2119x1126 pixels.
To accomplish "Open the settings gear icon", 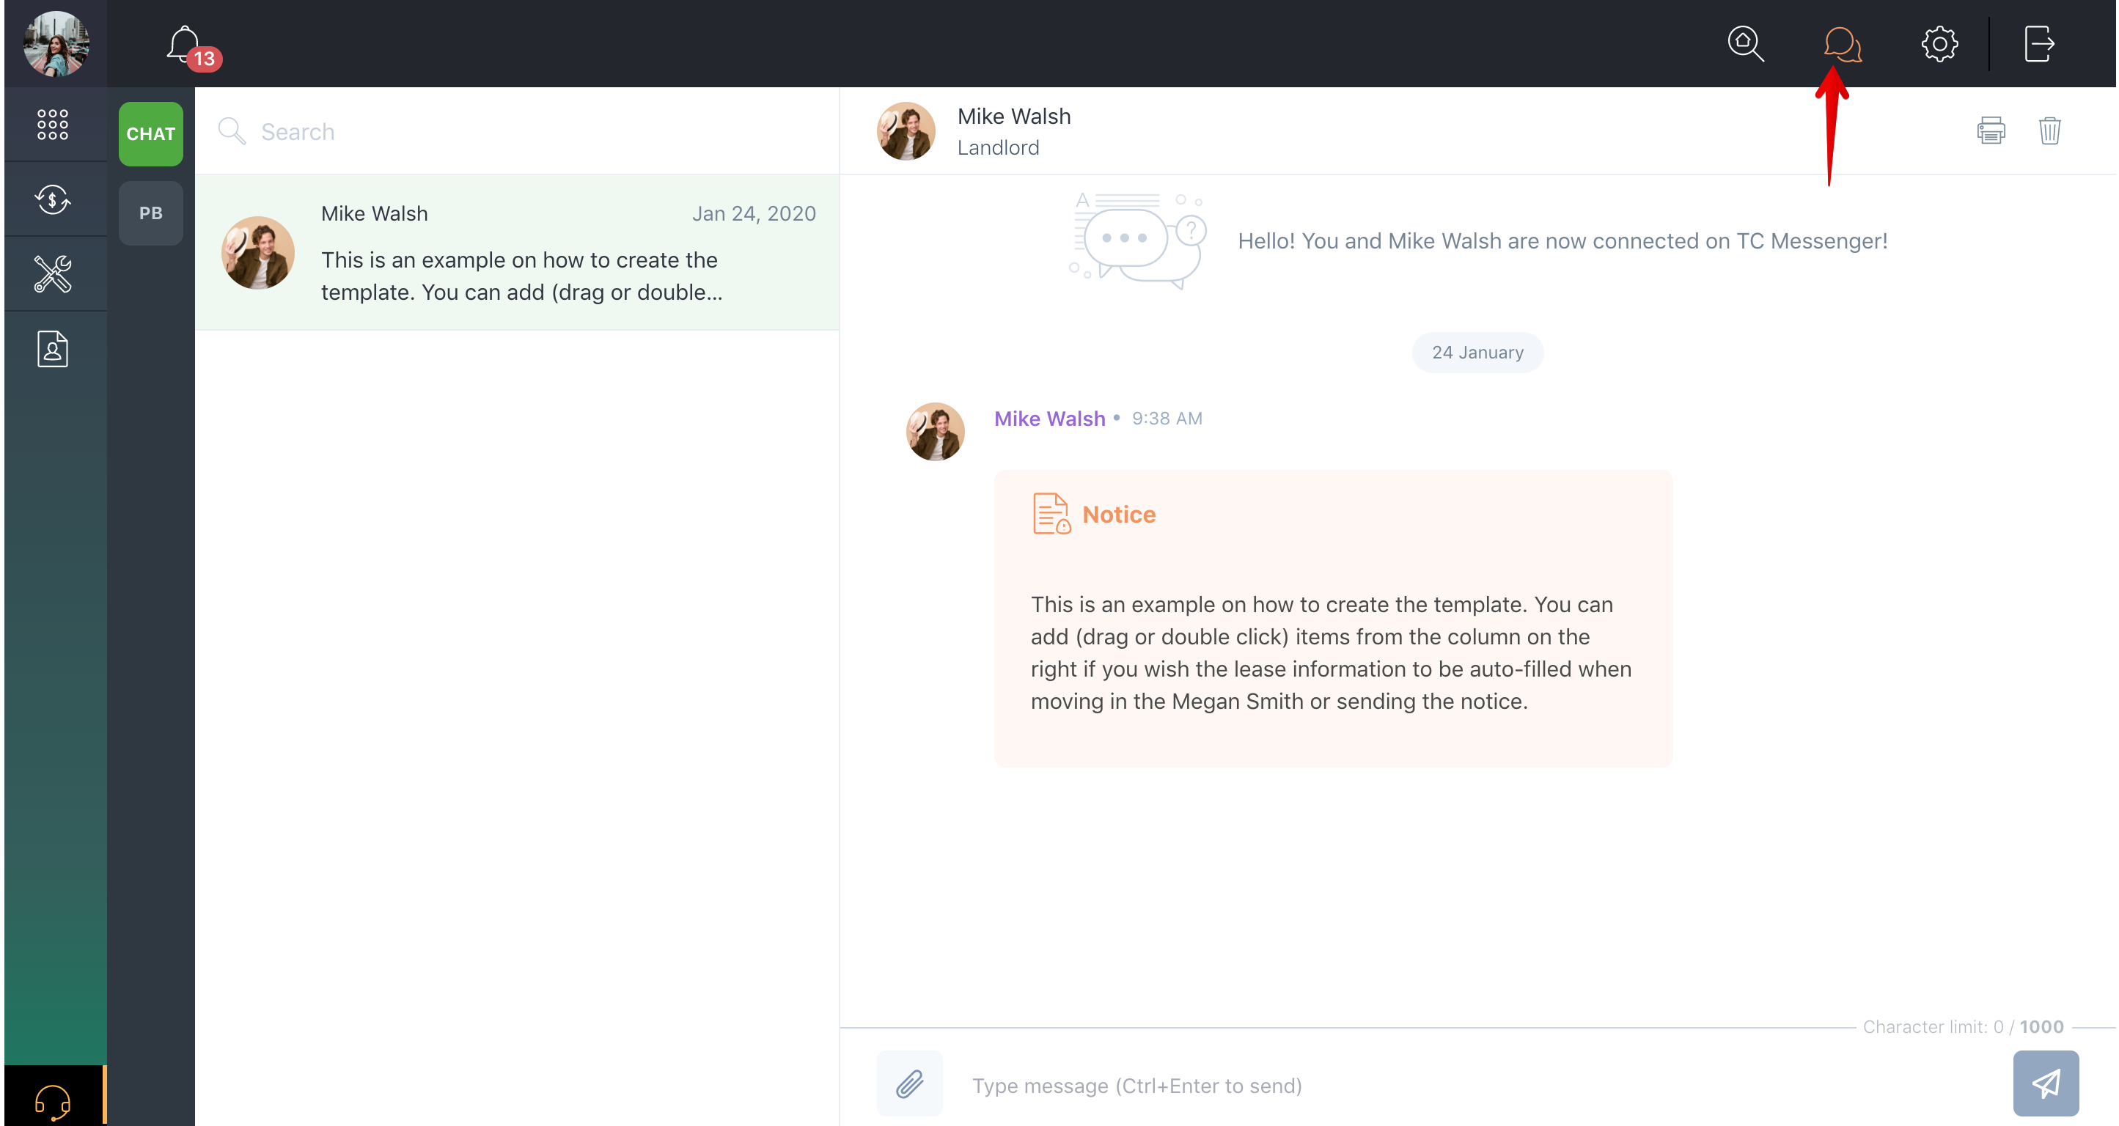I will click(x=1939, y=43).
